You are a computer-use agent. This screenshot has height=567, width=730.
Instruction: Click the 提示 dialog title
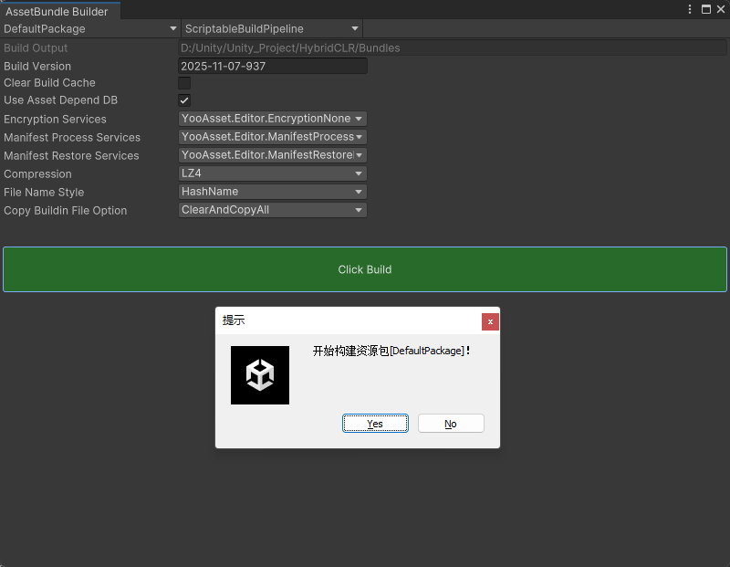point(234,320)
